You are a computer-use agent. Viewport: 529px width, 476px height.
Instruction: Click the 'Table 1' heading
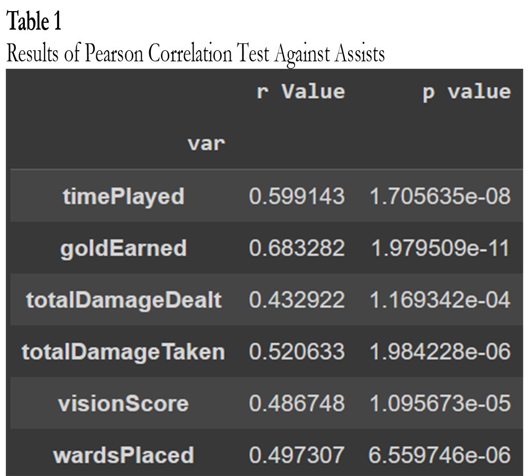pos(34,21)
